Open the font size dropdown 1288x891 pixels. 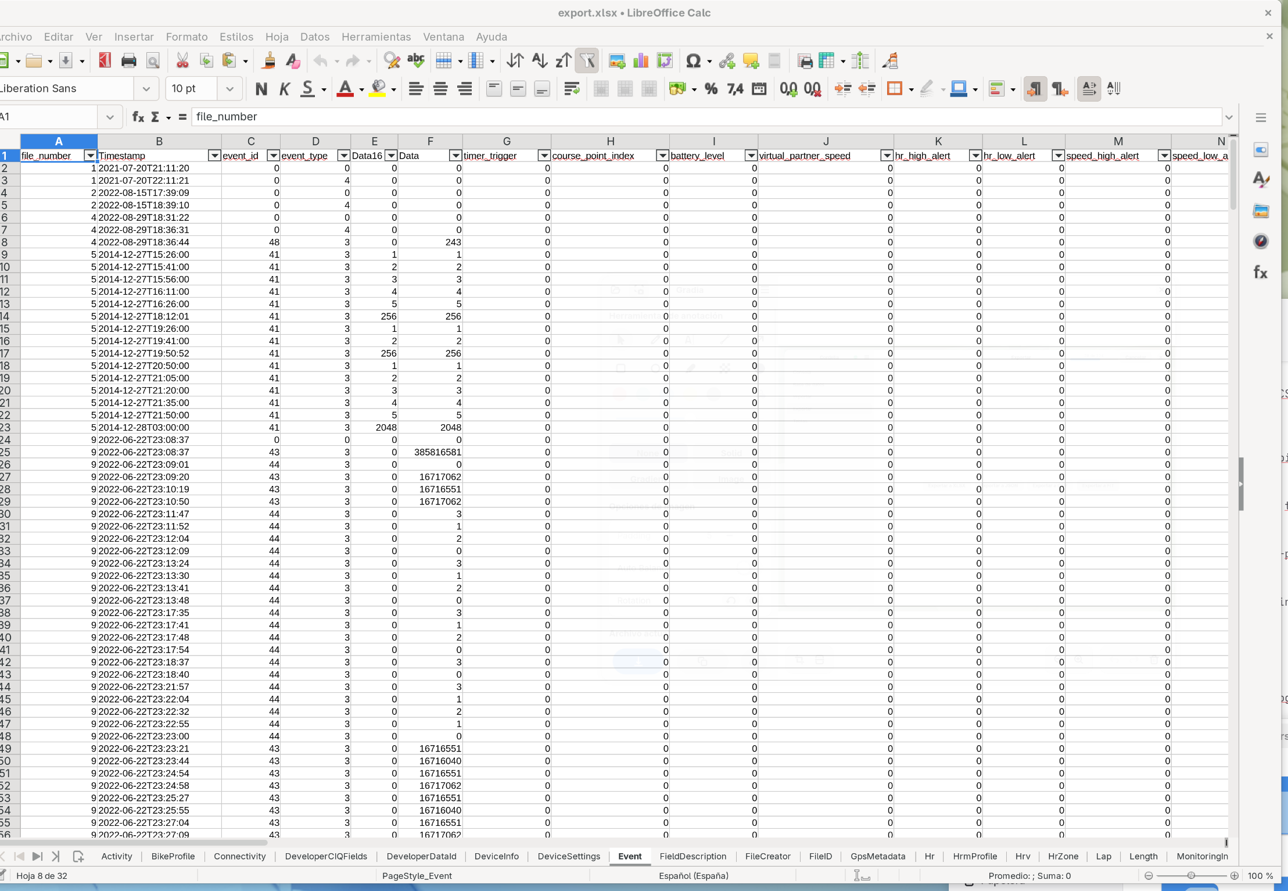229,89
